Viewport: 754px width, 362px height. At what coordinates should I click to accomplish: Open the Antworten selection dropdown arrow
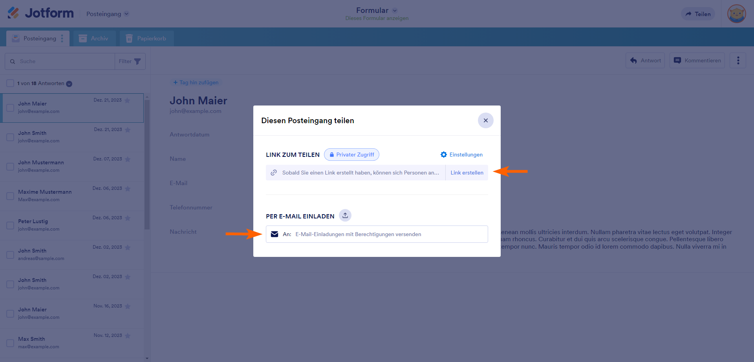coord(69,84)
